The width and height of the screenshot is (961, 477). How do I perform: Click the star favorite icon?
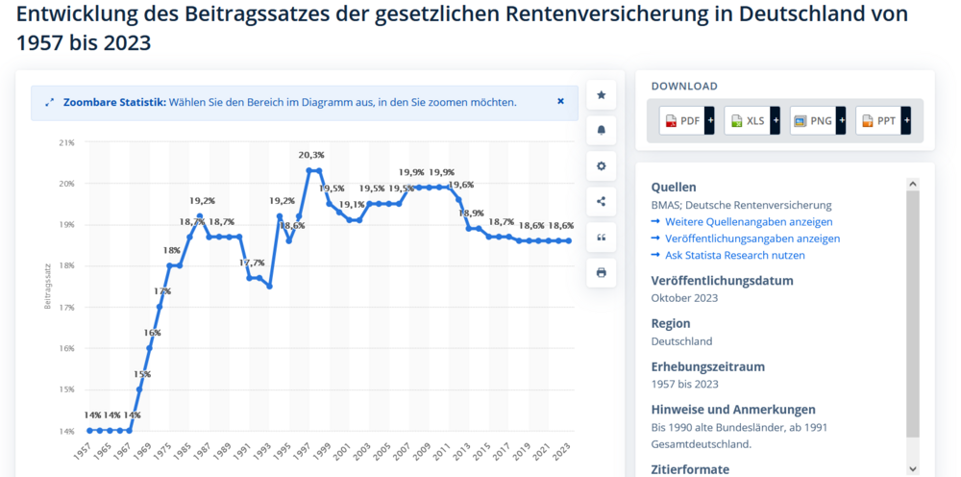pyautogui.click(x=602, y=95)
